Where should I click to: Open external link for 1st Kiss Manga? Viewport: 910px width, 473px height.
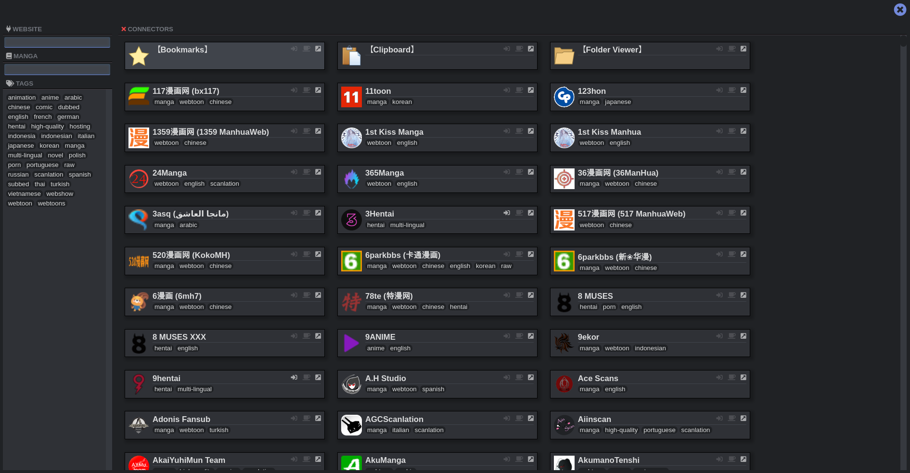coord(531,131)
